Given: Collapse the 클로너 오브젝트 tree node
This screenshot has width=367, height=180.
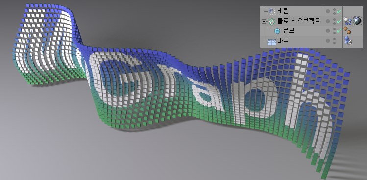Looking at the screenshot, I should point(264,22).
